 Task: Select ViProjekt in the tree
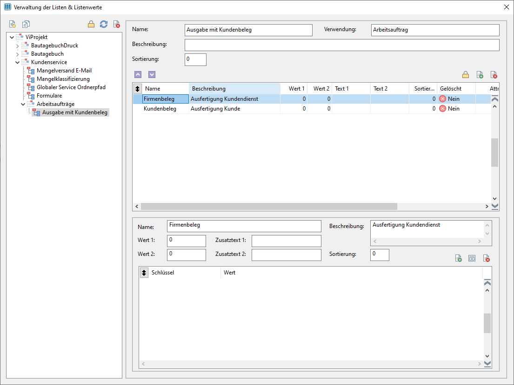click(36, 37)
